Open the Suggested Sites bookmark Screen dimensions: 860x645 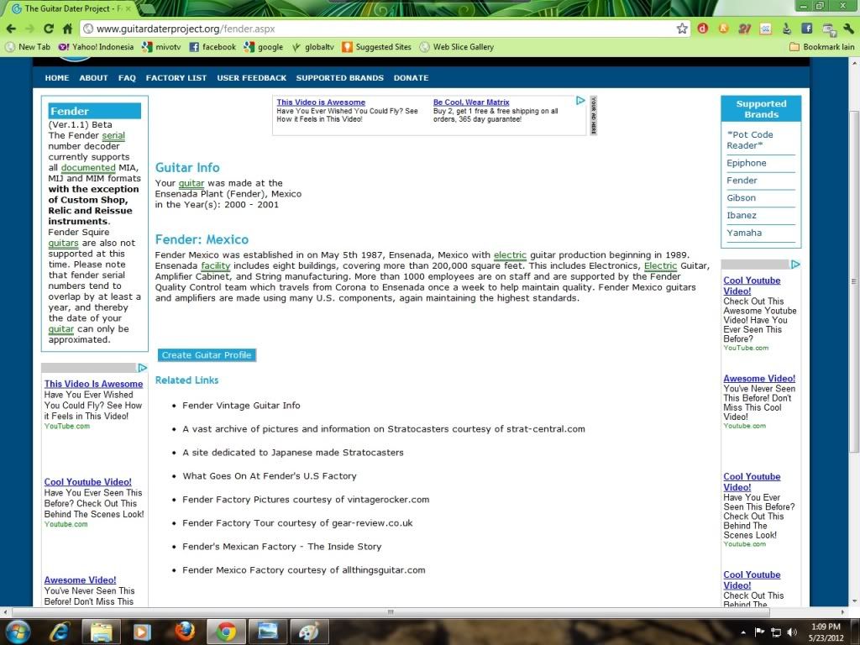pyautogui.click(x=377, y=47)
